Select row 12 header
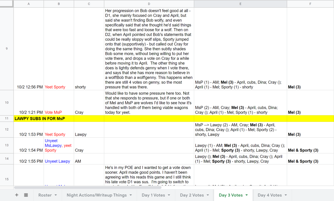The width and height of the screenshot is (334, 201). click(7, 129)
